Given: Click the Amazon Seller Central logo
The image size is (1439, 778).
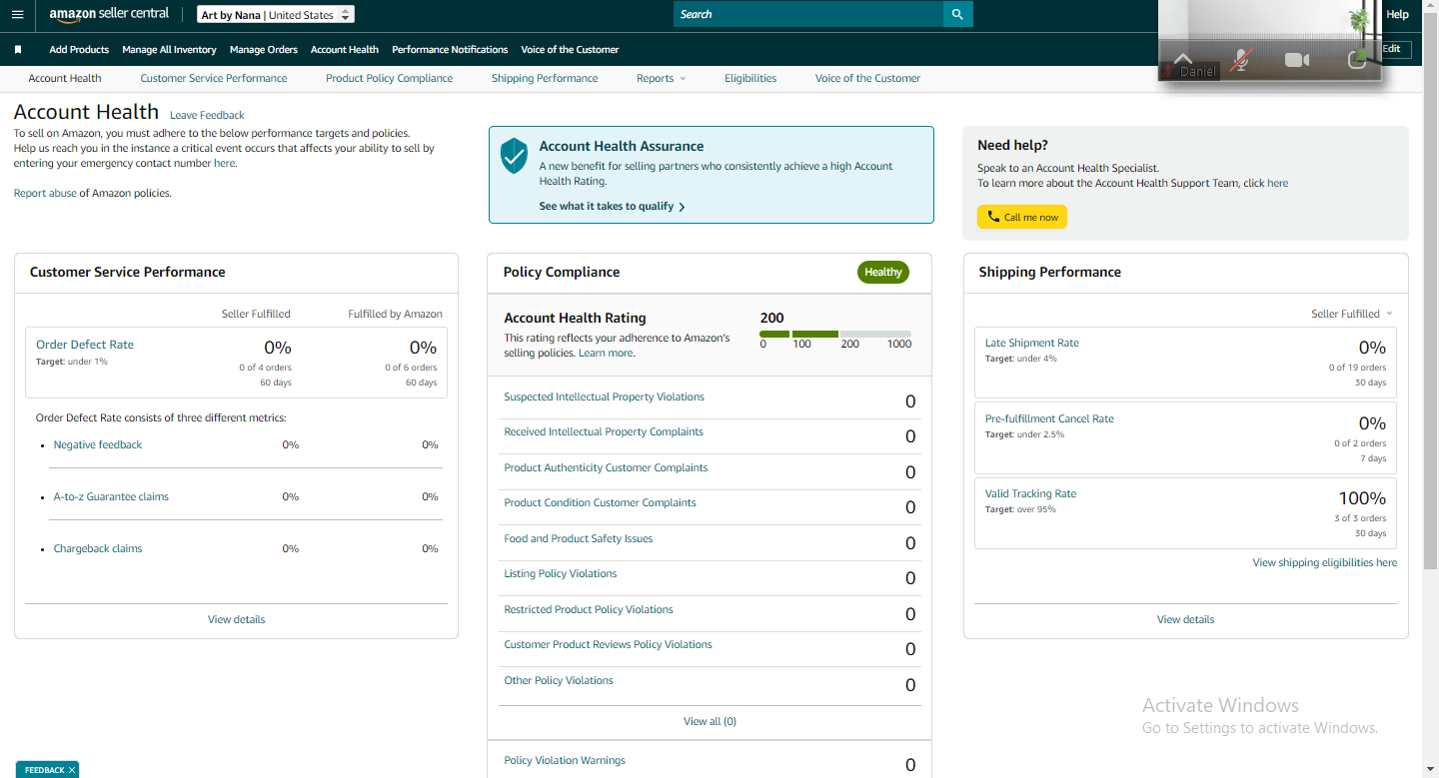Looking at the screenshot, I should [109, 14].
